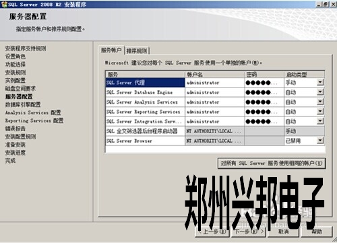Click the Reporting Services account name cell

click(x=215, y=112)
